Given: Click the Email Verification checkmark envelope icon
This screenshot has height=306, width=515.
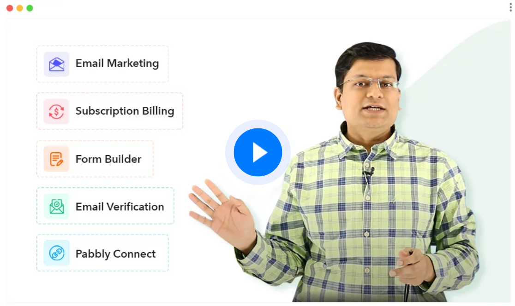Looking at the screenshot, I should 56,207.
